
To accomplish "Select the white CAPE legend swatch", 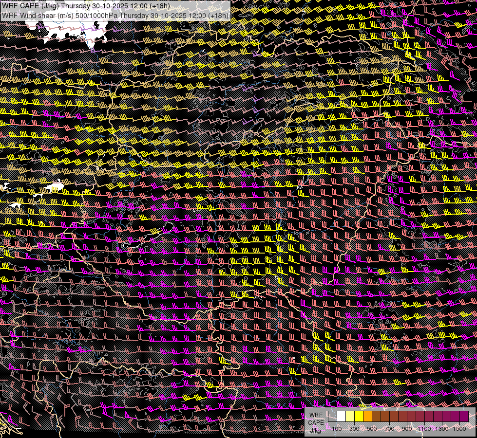I will tap(342, 417).
